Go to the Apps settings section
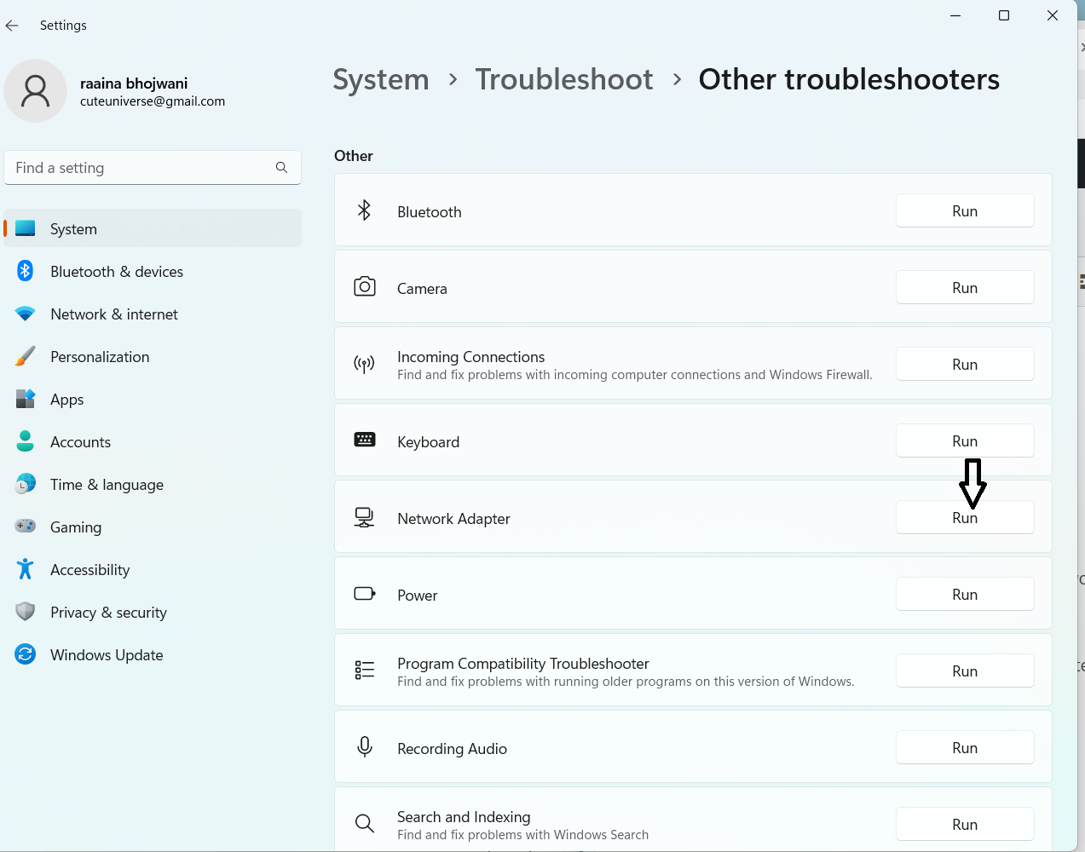The height and width of the screenshot is (852, 1085). tap(66, 400)
